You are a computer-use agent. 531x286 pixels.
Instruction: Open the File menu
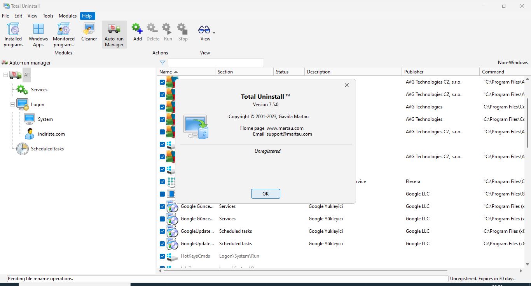click(x=5, y=16)
